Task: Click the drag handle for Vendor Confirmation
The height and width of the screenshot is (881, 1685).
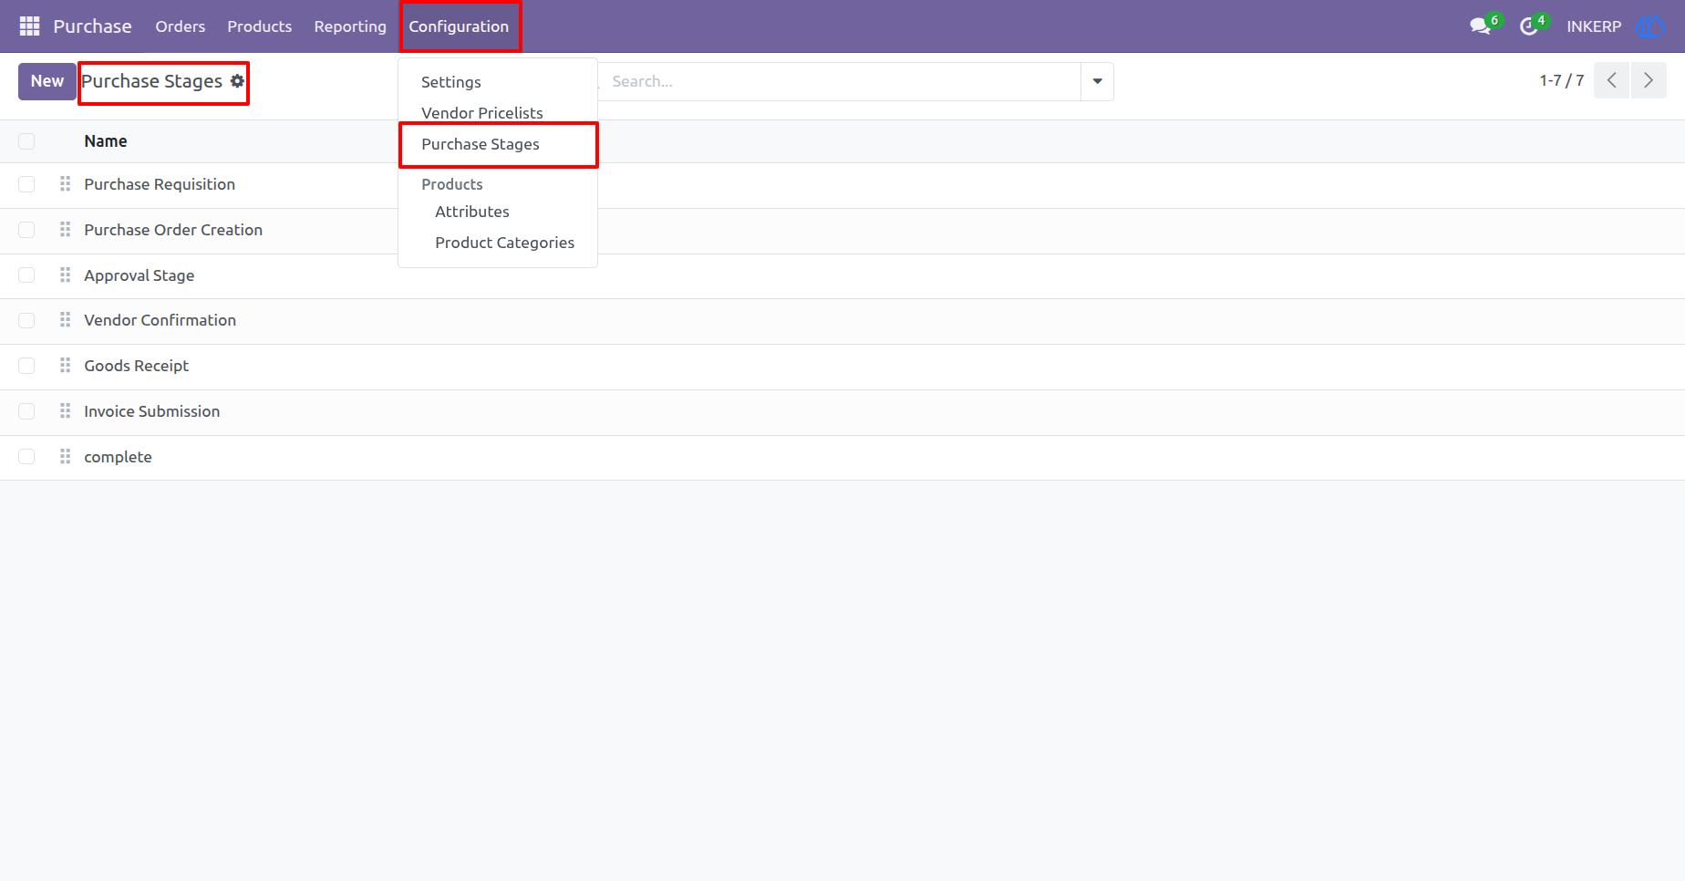Action: [x=65, y=320]
